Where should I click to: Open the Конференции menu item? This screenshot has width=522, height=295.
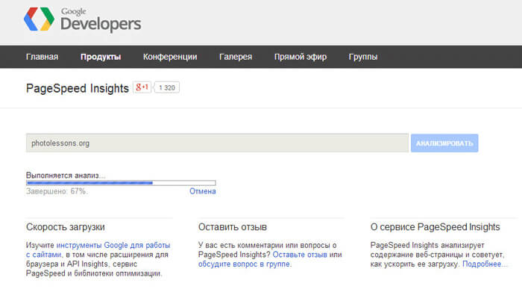170,57
